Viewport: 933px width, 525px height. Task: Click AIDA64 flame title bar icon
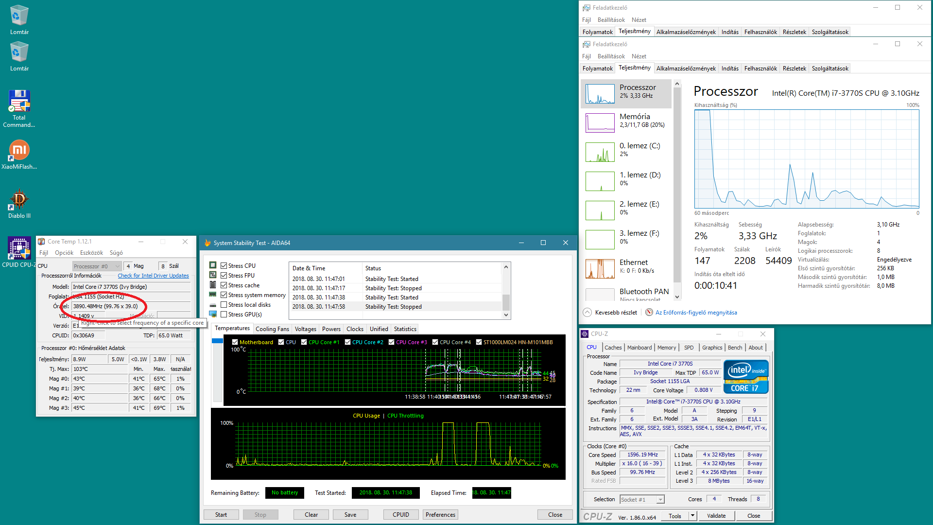click(x=207, y=243)
